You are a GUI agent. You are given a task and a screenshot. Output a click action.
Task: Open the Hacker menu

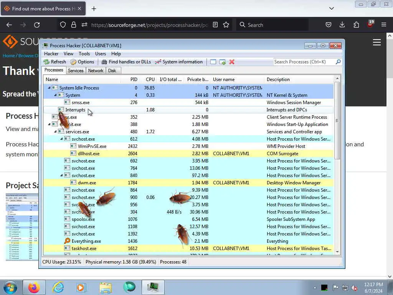(x=51, y=54)
